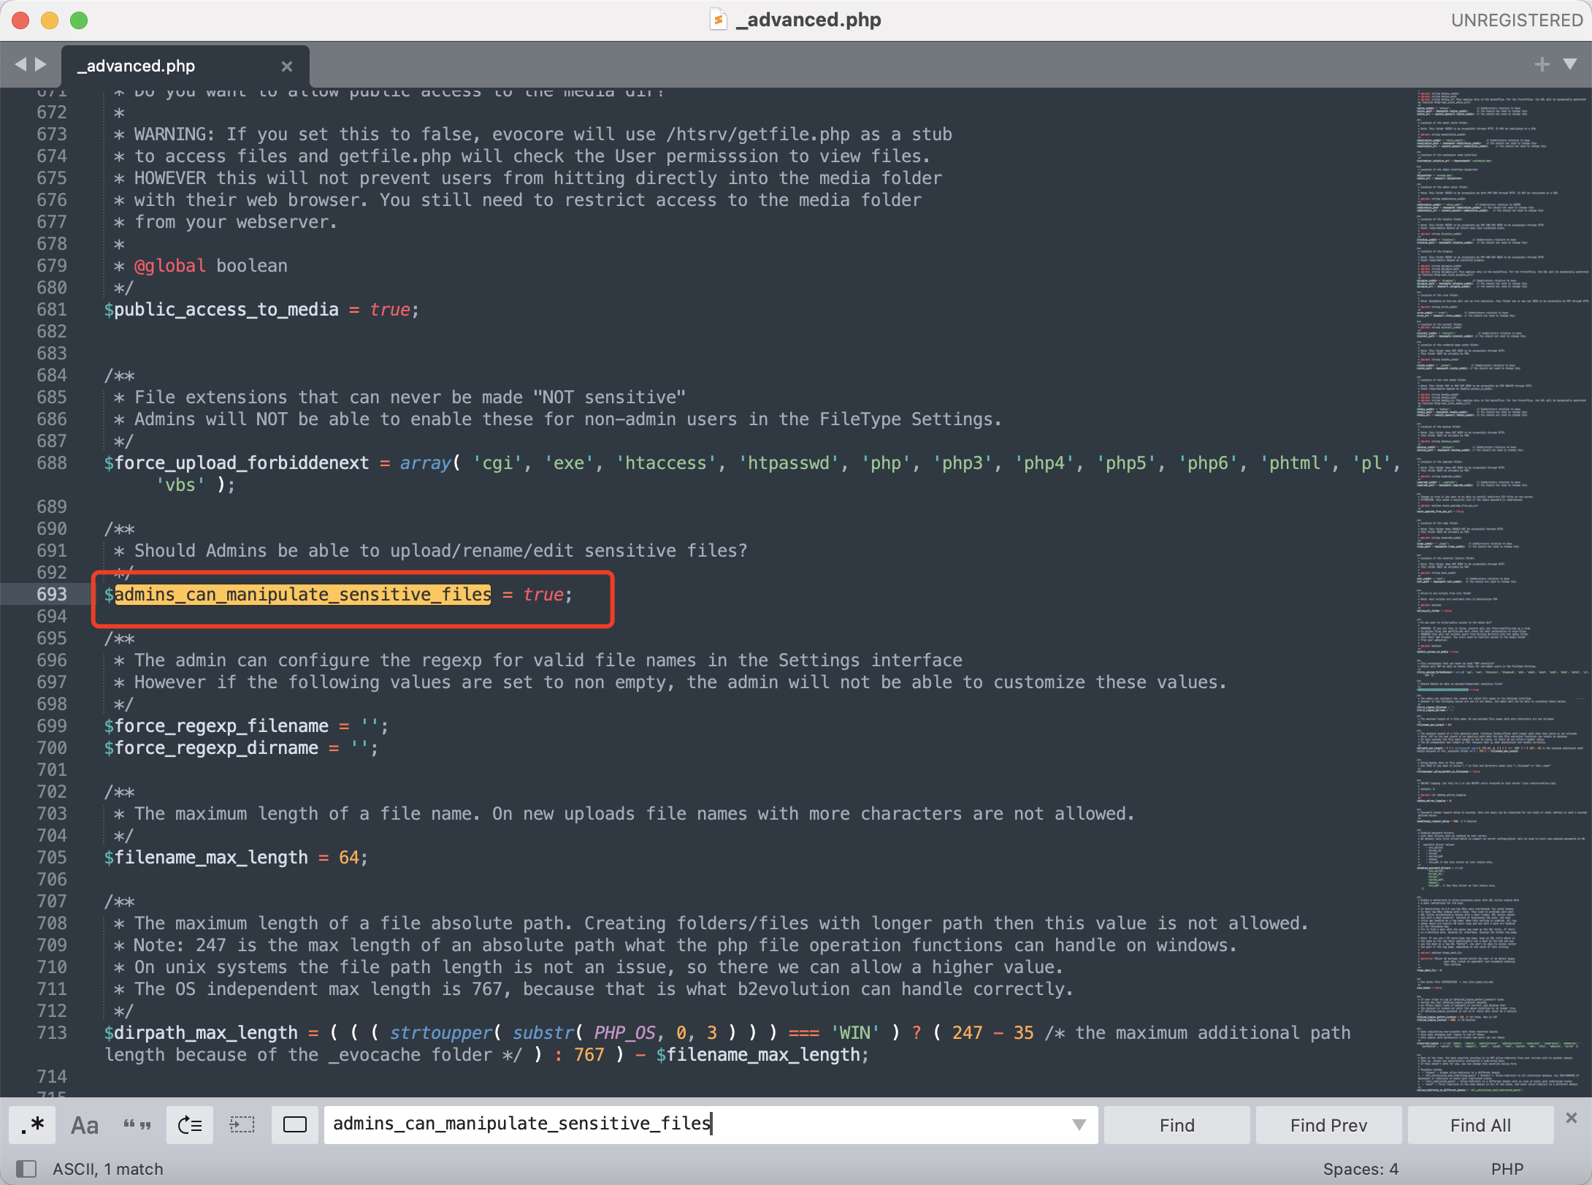Toggle regular expression search mode
Screen dimensions: 1592x1185
tap(33, 1124)
